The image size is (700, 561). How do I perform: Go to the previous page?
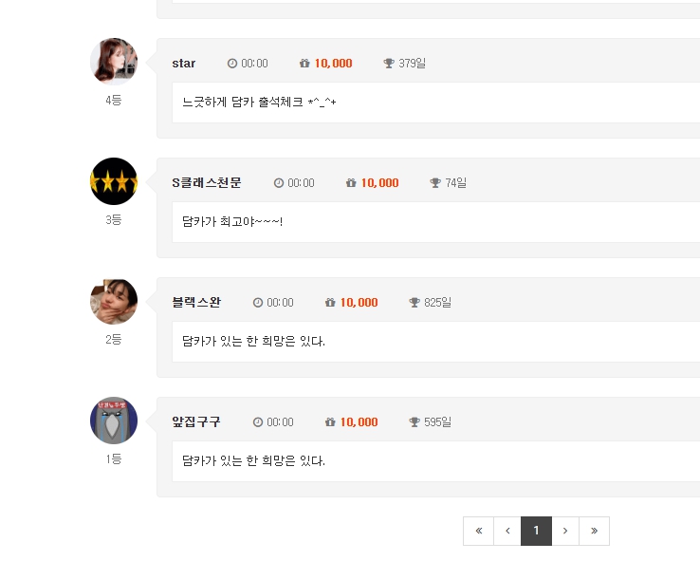coord(507,531)
